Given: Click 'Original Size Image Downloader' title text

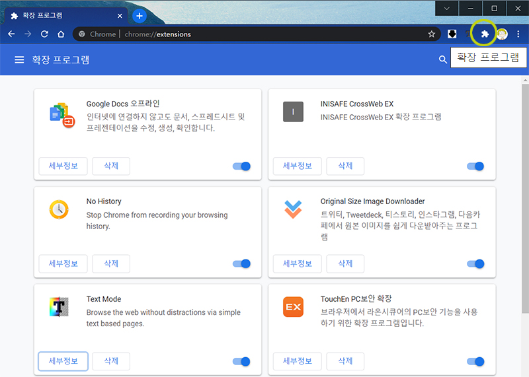Looking at the screenshot, I should pyautogui.click(x=372, y=201).
